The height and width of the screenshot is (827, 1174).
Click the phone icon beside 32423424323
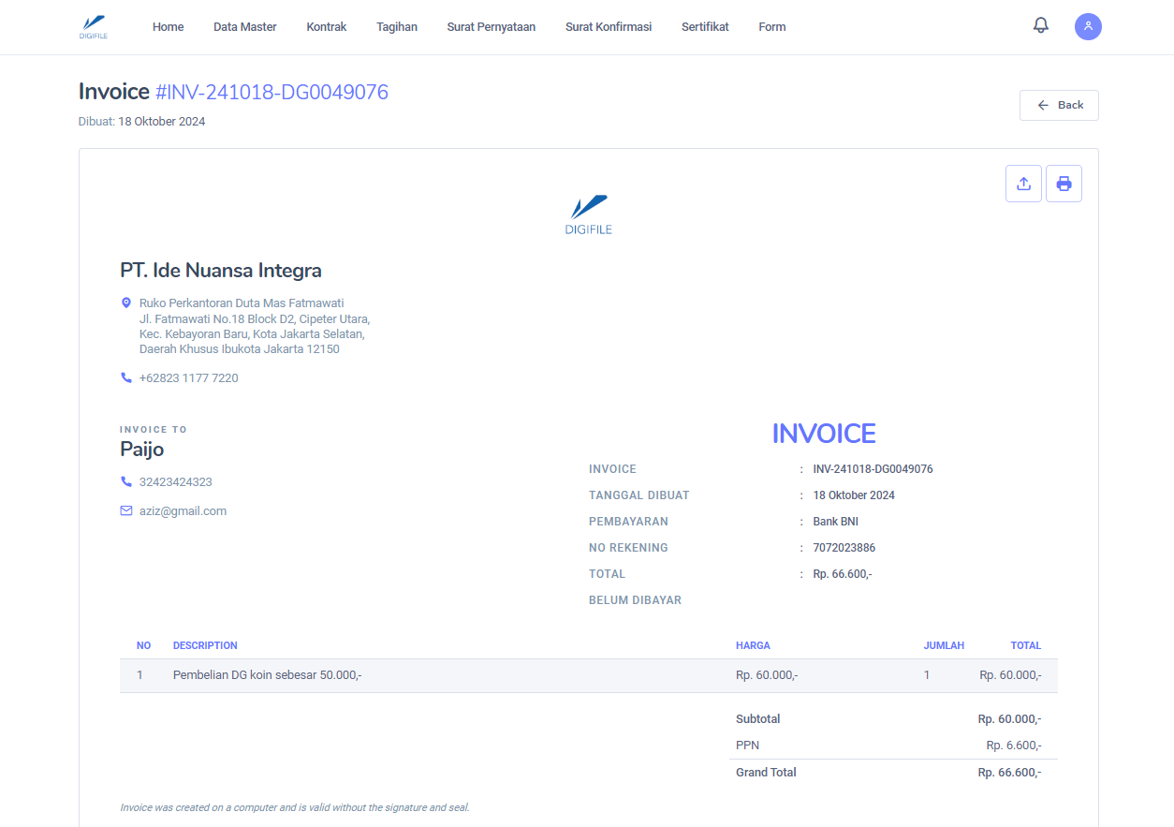[126, 482]
